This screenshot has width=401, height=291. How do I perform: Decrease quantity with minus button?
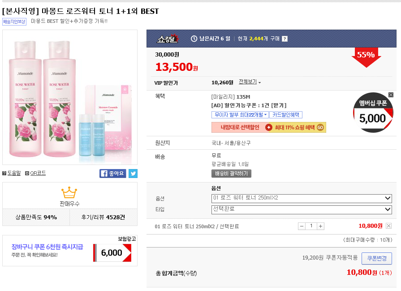[302, 226]
